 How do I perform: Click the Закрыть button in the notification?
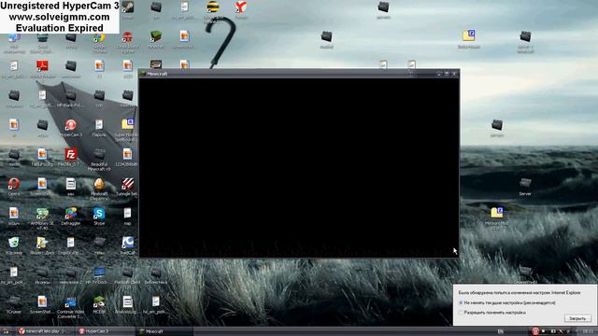[x=577, y=318]
